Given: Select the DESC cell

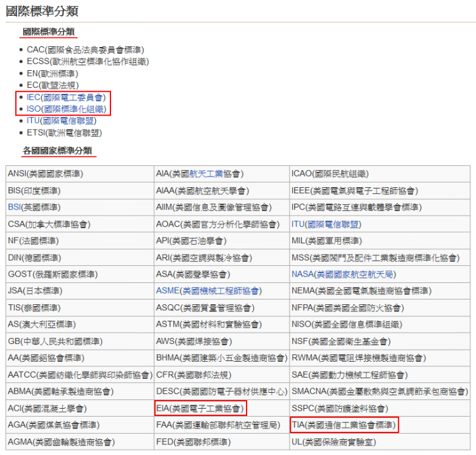Looking at the screenshot, I should point(222,392).
